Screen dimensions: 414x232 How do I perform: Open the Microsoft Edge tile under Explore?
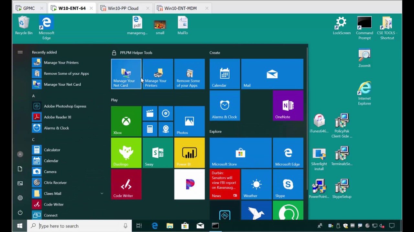tap(288, 153)
